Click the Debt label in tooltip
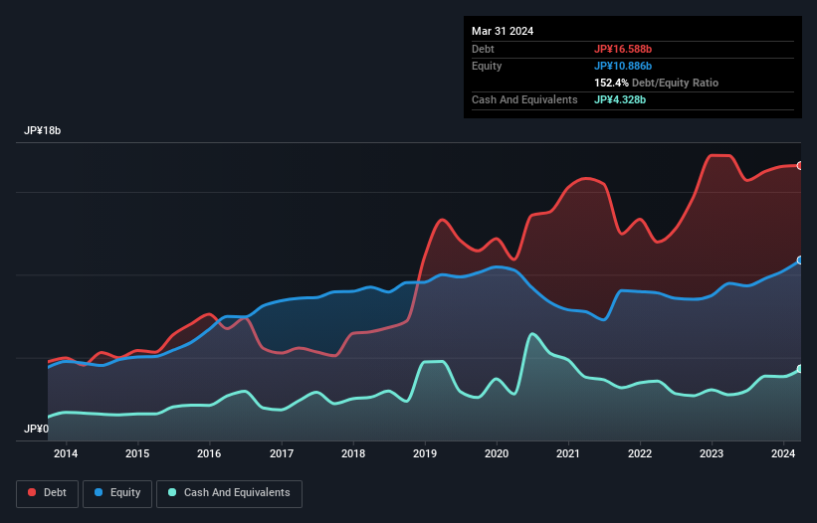This screenshot has height=523, width=817. (483, 49)
